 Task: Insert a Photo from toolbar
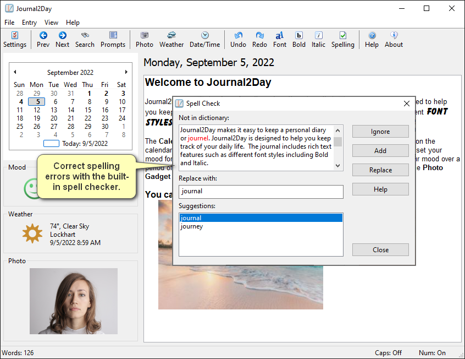(145, 40)
